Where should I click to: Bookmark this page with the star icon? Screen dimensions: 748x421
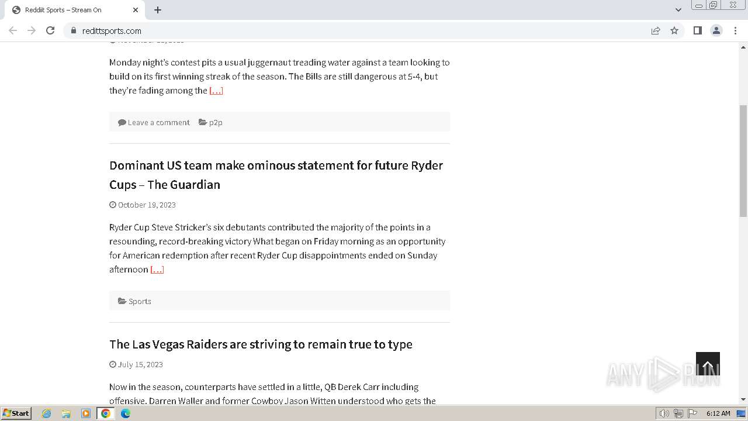tap(674, 30)
